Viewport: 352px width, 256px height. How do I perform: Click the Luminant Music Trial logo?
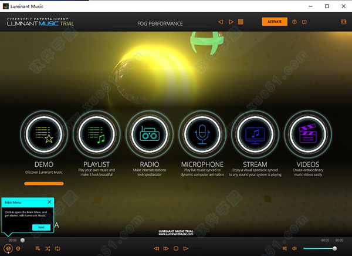click(40, 22)
